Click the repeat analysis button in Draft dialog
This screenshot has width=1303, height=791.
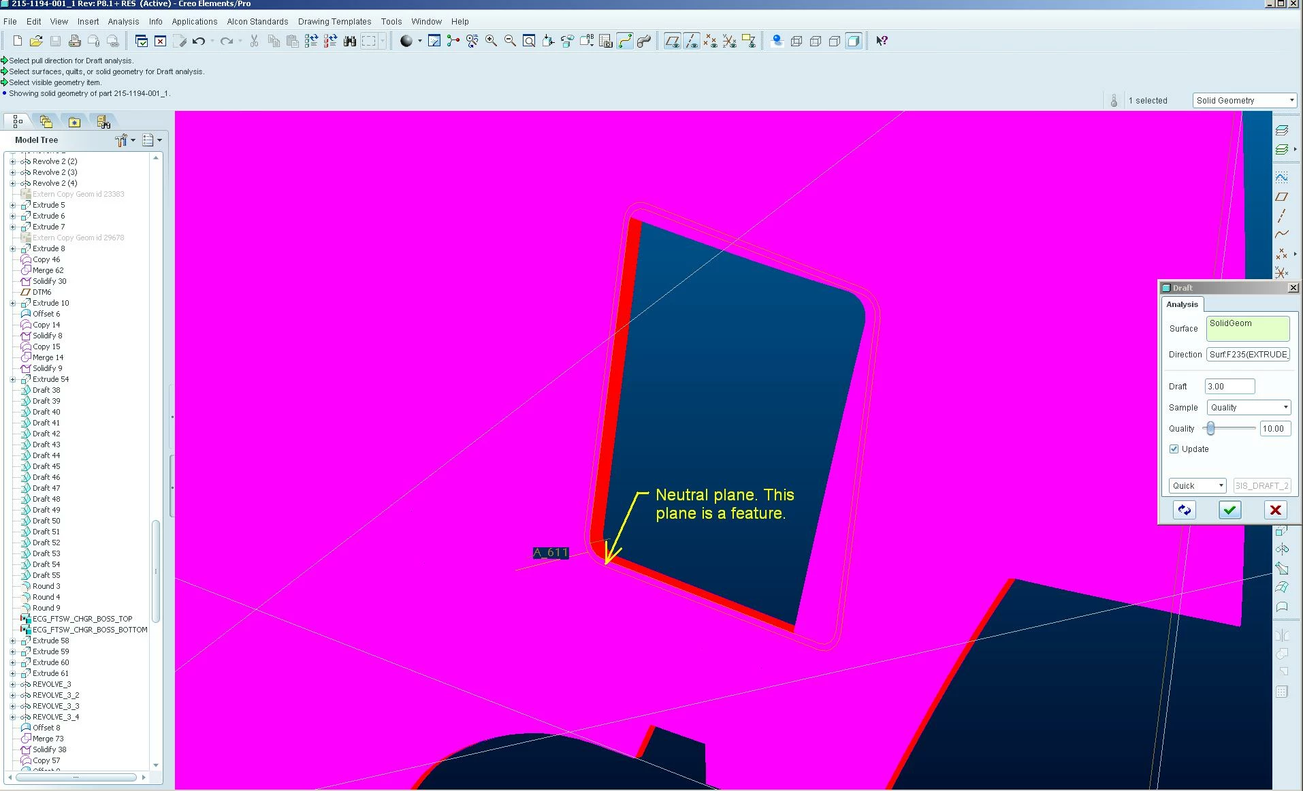(1185, 510)
